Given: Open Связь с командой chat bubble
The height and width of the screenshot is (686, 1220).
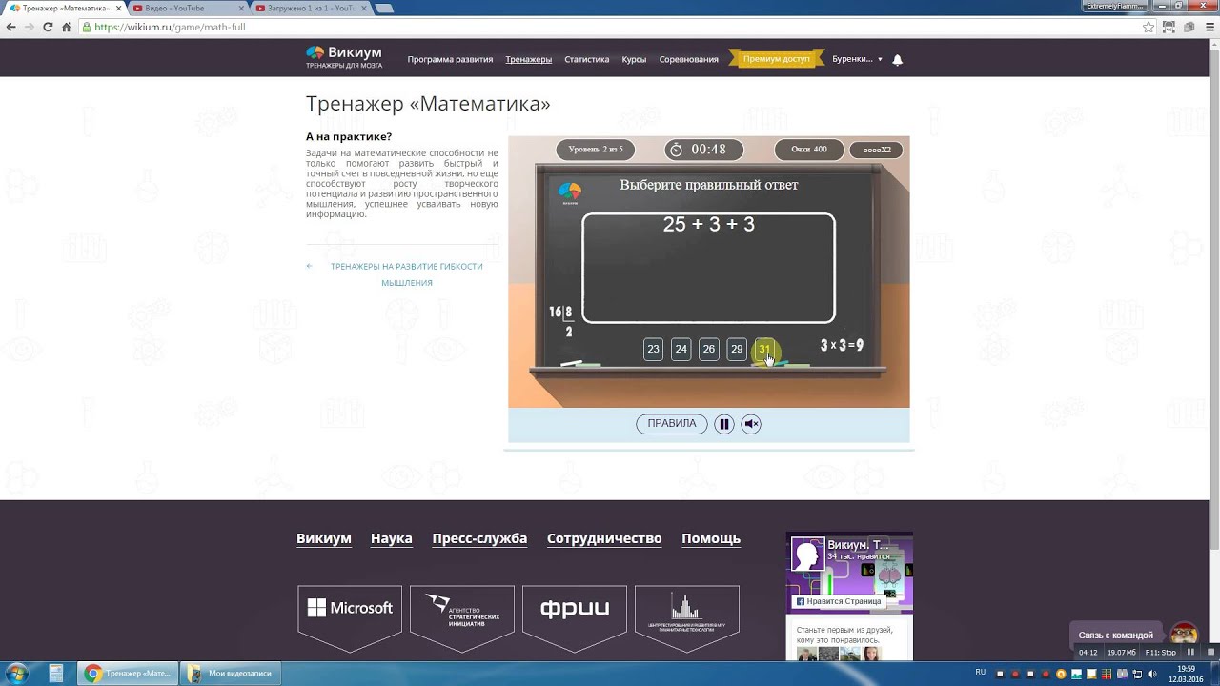Looking at the screenshot, I should pos(1116,635).
